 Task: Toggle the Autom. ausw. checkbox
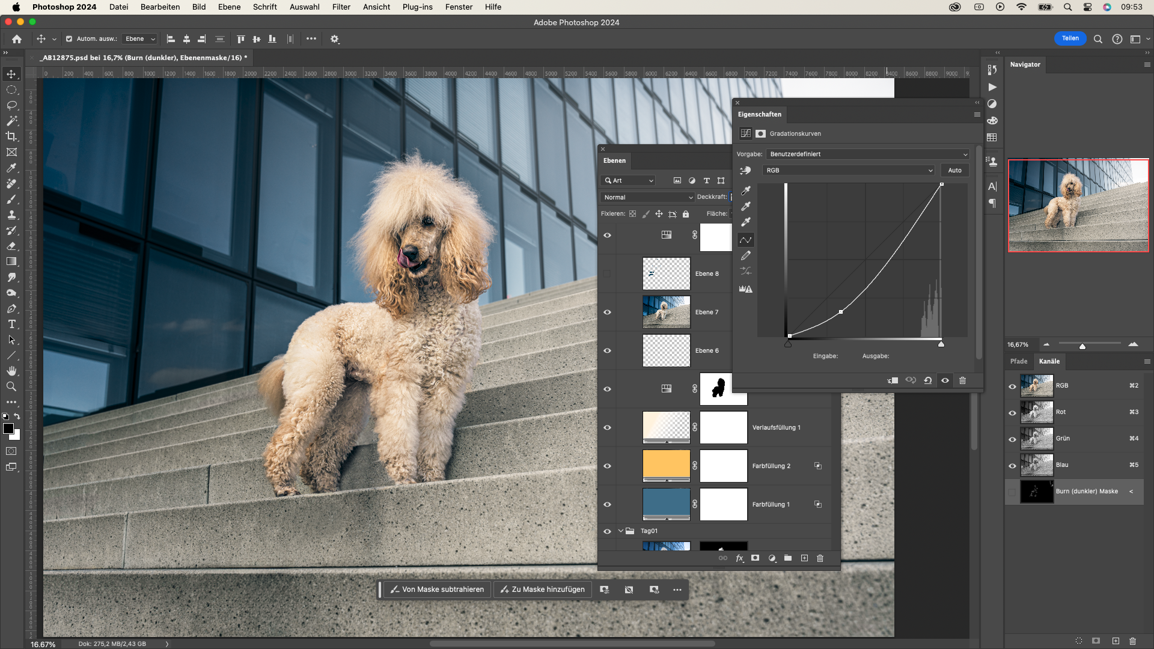69,39
